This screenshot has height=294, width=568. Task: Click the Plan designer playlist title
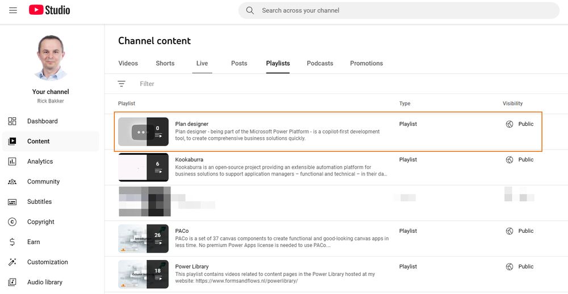tap(191, 124)
